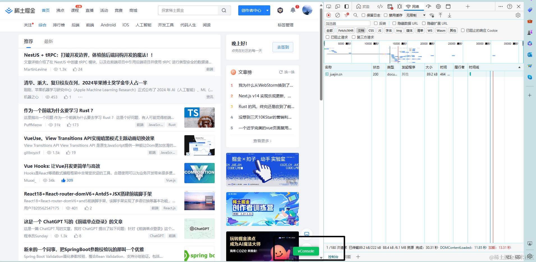Viewport: 536px width, 262px height.
Task: Toggle device emulation in DevTools
Action: pyautogui.click(x=338, y=6)
